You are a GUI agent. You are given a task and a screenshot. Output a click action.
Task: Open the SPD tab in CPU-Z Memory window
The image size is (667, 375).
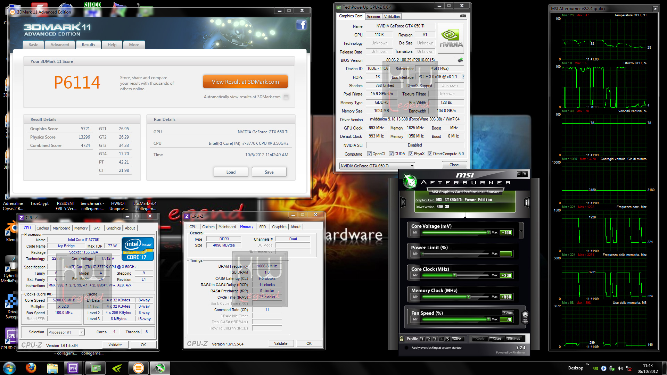click(x=262, y=227)
